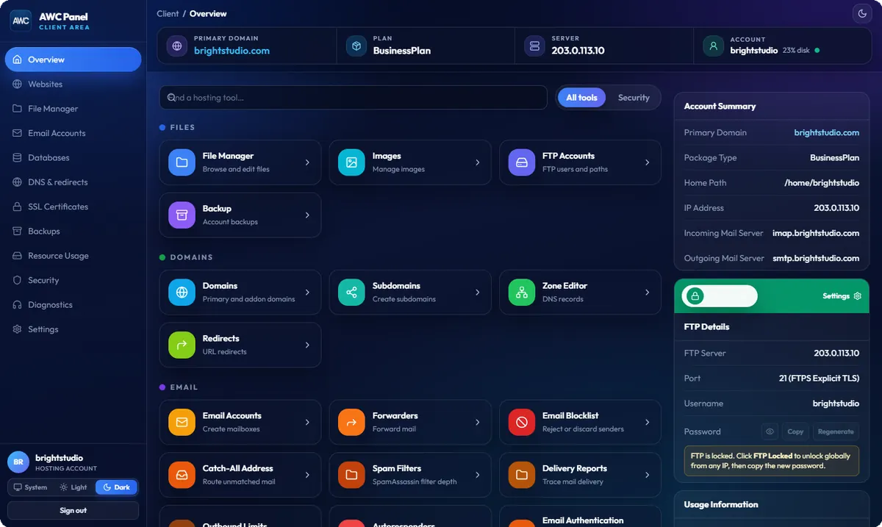Click the Server stack icon in header
This screenshot has width=882, height=527.
pos(535,46)
